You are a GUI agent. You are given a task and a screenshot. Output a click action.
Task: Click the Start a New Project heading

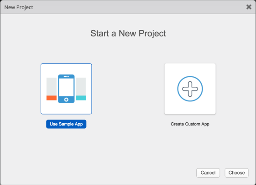pos(128,34)
